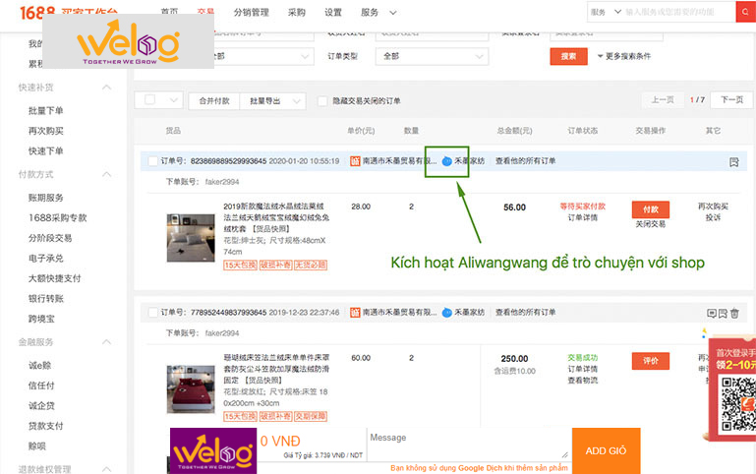Screen dimensions: 756x474
Task: Open 贷款支付 in sidebar
Action: point(46,426)
